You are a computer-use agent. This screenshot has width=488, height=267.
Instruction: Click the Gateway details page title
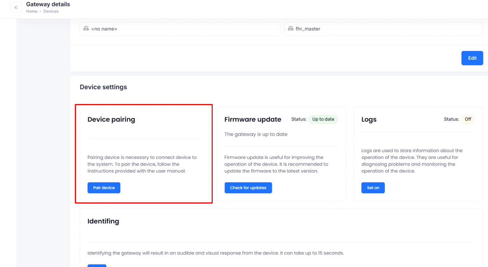click(48, 4)
